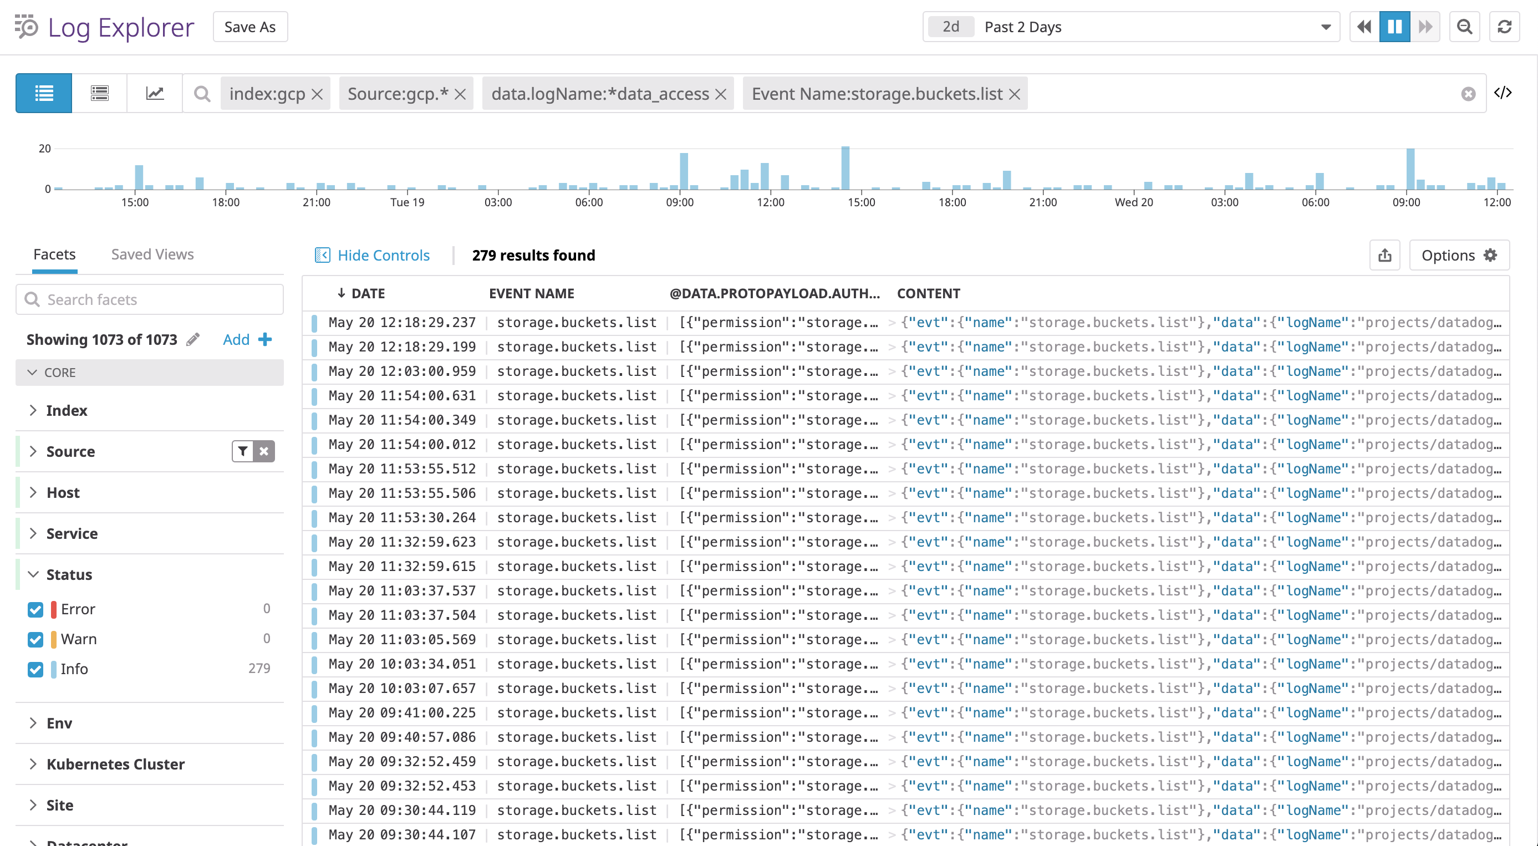Click the </> query syntax icon
The image size is (1538, 846).
tap(1505, 93)
